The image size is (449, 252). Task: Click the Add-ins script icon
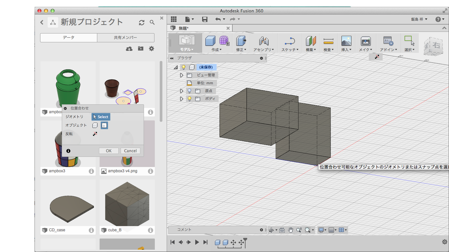pos(389,41)
